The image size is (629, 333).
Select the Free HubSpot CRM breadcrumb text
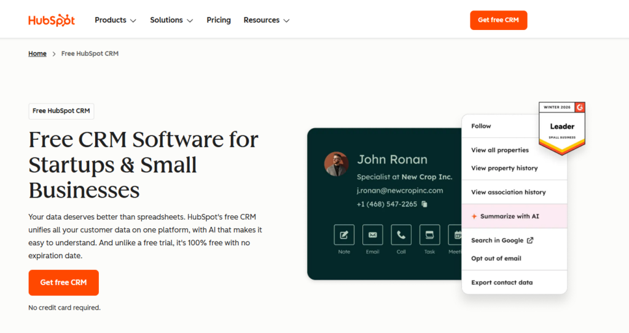coord(90,54)
